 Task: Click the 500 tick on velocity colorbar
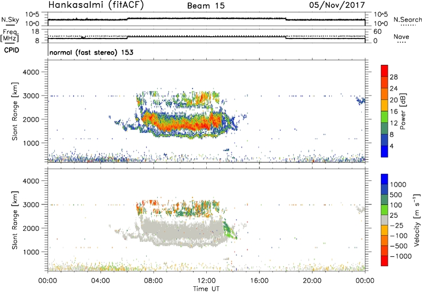(x=396, y=194)
